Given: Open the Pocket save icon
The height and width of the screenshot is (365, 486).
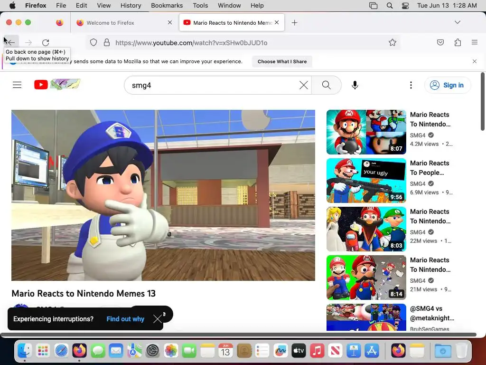Looking at the screenshot, I should [440, 42].
